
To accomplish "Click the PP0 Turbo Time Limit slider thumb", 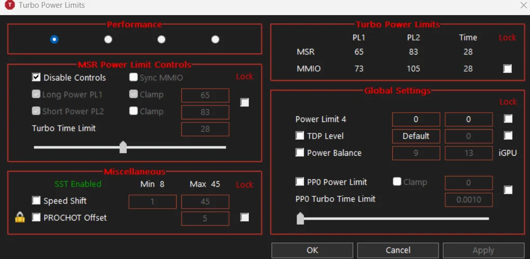I will pos(300,219).
